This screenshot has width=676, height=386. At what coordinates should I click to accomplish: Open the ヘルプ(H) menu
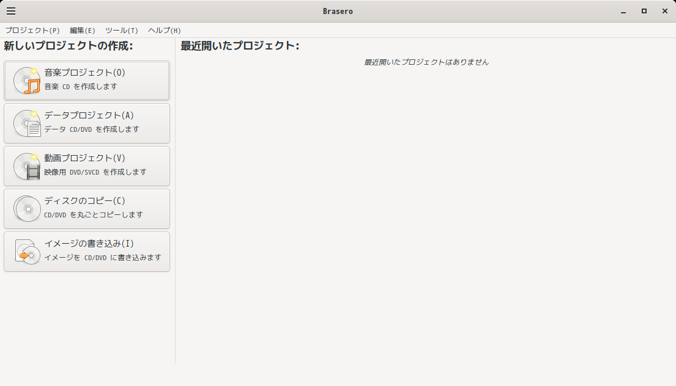(x=164, y=30)
